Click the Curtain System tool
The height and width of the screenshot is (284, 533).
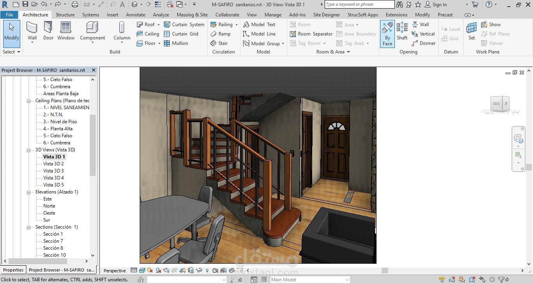pyautogui.click(x=184, y=24)
